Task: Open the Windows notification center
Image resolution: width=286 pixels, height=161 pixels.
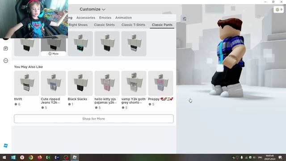Action: [280, 157]
